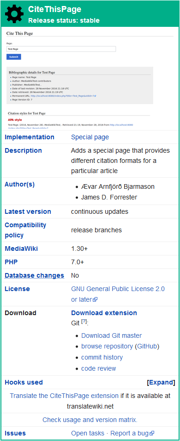Open the GitHub link
The width and height of the screenshot is (180, 441).
pyautogui.click(x=147, y=346)
